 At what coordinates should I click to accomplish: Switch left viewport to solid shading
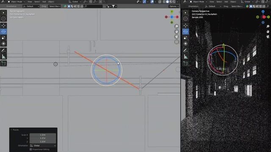(167, 2)
